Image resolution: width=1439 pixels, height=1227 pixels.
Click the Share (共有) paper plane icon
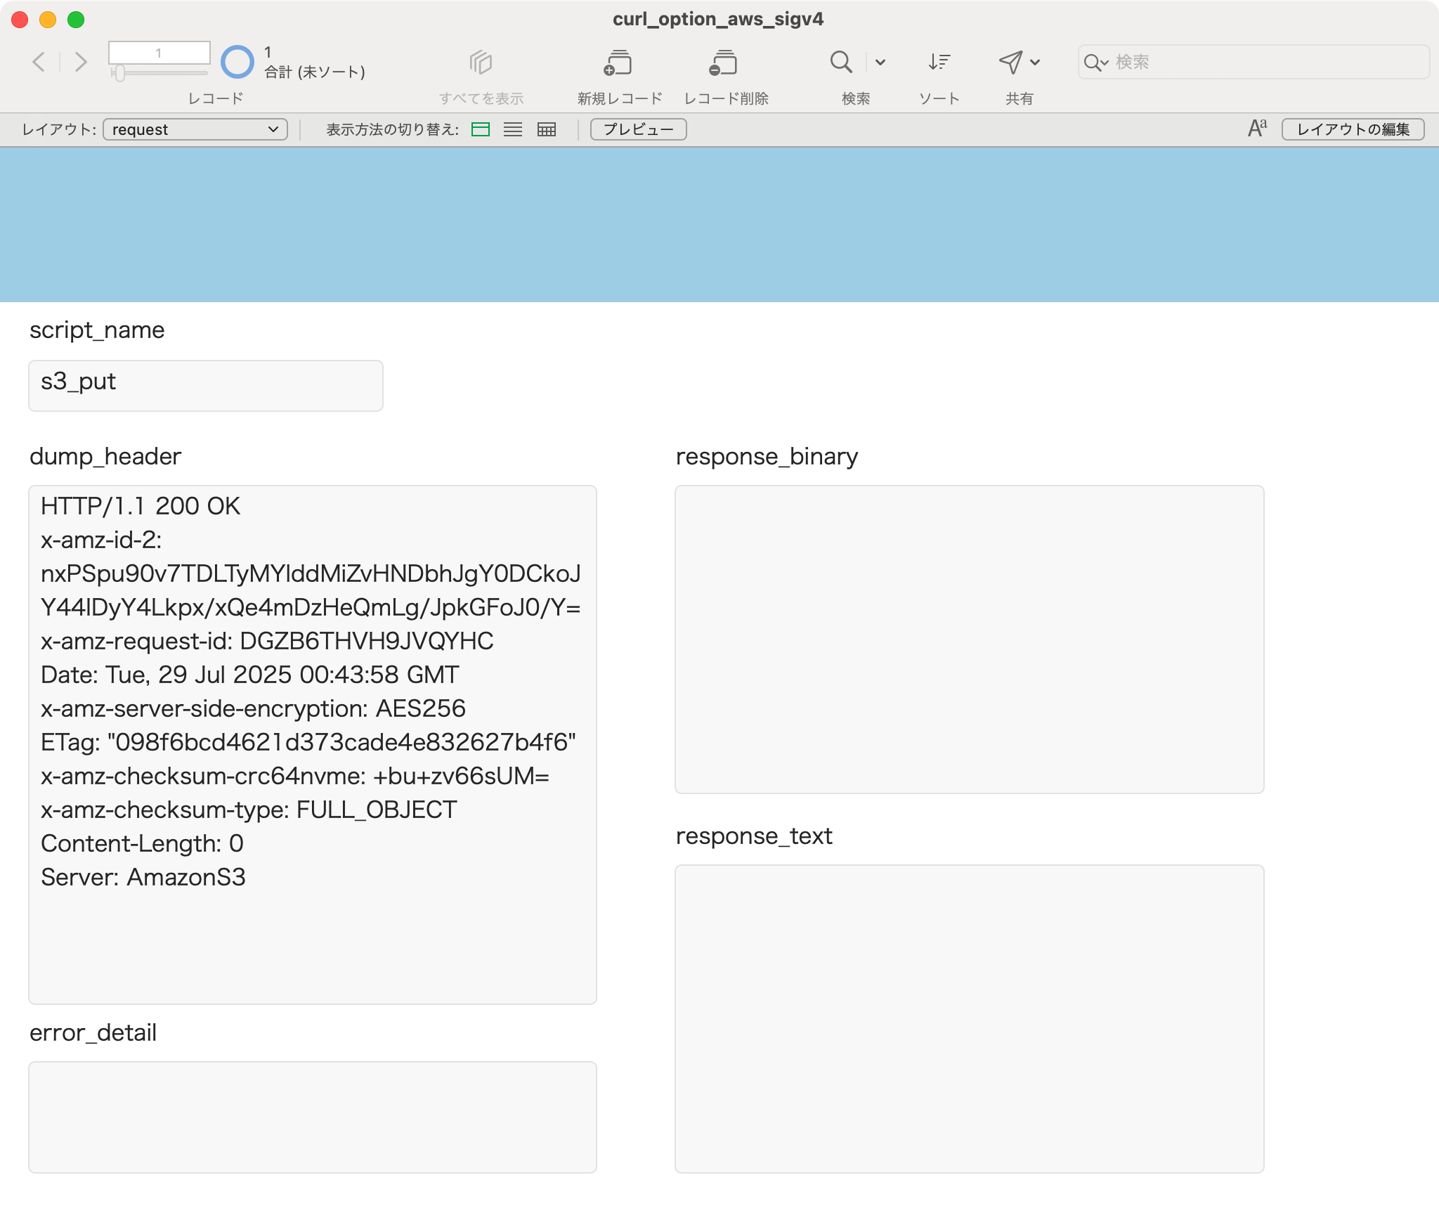1010,62
